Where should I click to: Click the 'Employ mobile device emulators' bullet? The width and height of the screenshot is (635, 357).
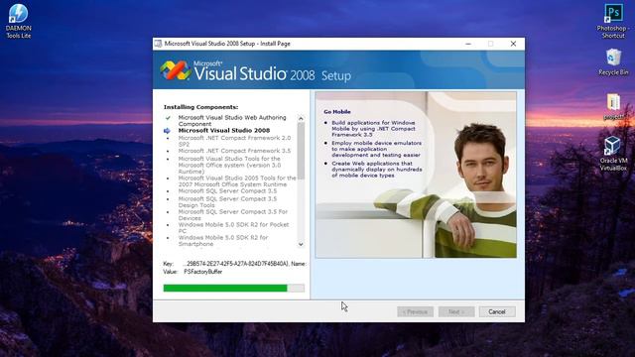376,149
